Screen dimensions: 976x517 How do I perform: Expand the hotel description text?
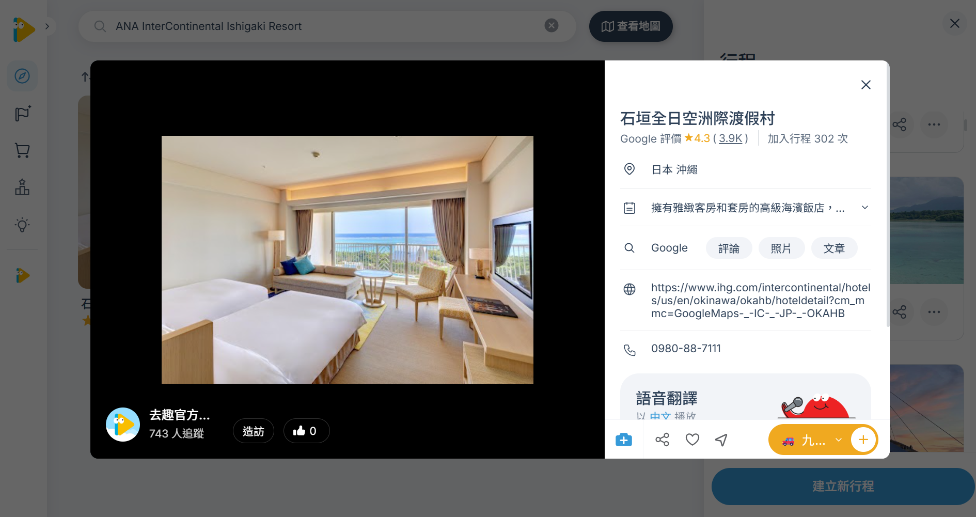pyautogui.click(x=865, y=208)
